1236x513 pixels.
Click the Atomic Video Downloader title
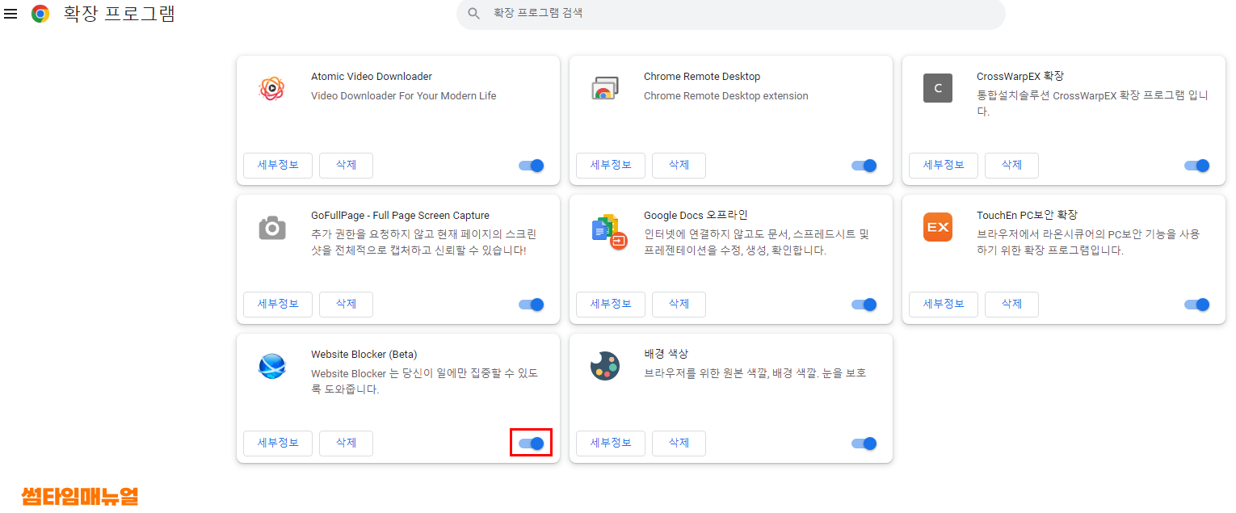click(372, 77)
